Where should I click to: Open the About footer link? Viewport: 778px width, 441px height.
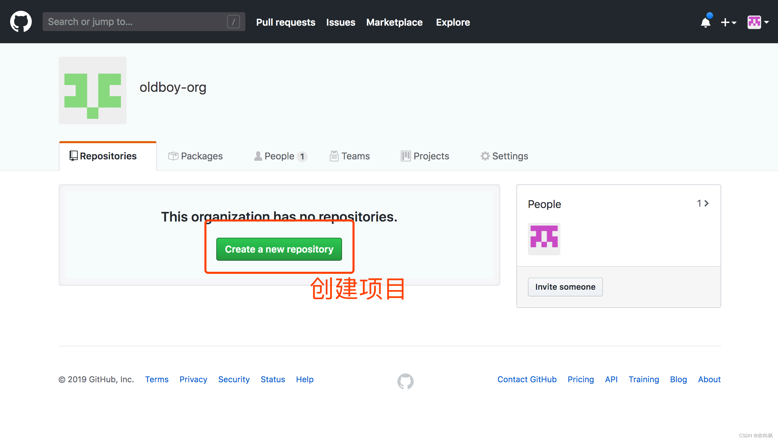point(709,380)
